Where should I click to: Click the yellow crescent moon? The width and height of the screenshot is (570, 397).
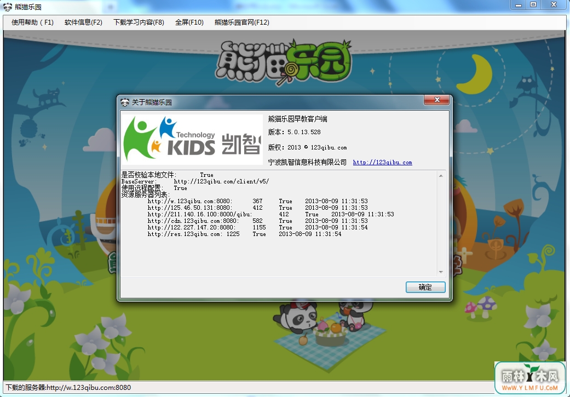(474, 74)
